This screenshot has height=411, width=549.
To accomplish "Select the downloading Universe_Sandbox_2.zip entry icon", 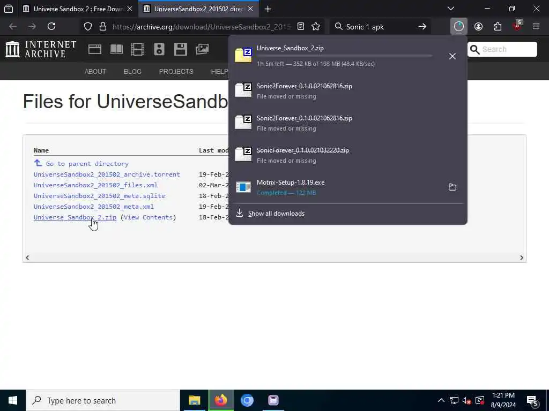I will coord(243,56).
